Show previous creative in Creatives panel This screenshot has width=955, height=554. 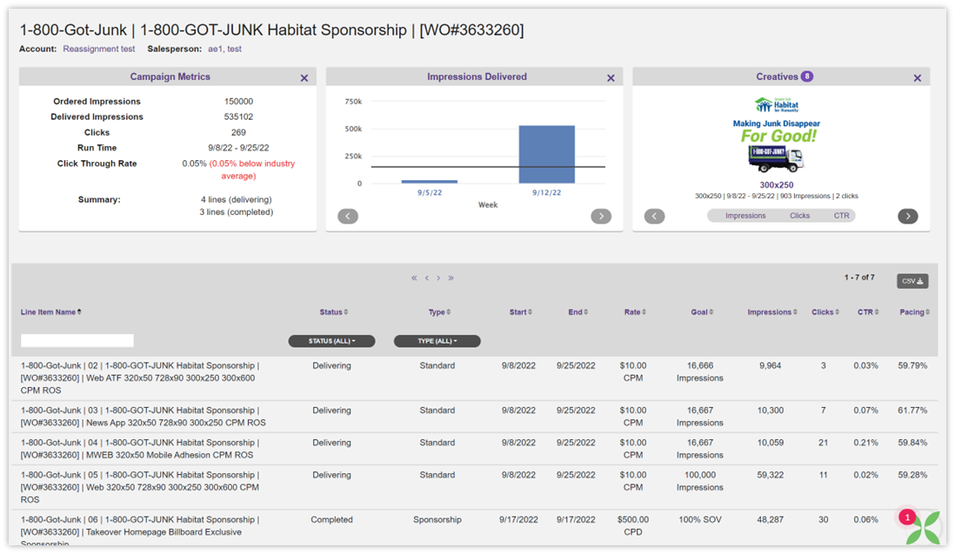(655, 216)
